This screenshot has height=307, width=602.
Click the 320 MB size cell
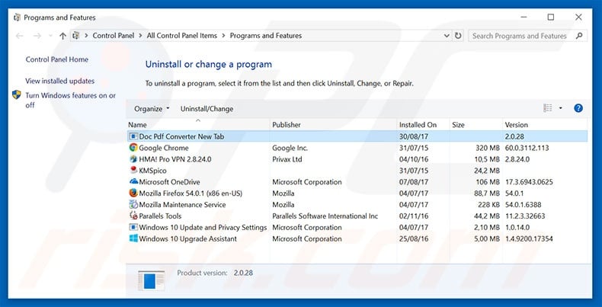point(488,148)
